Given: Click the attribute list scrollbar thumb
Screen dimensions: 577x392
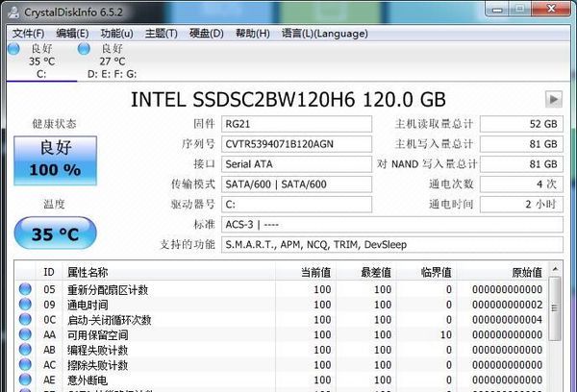Looking at the screenshot, I should 555,308.
